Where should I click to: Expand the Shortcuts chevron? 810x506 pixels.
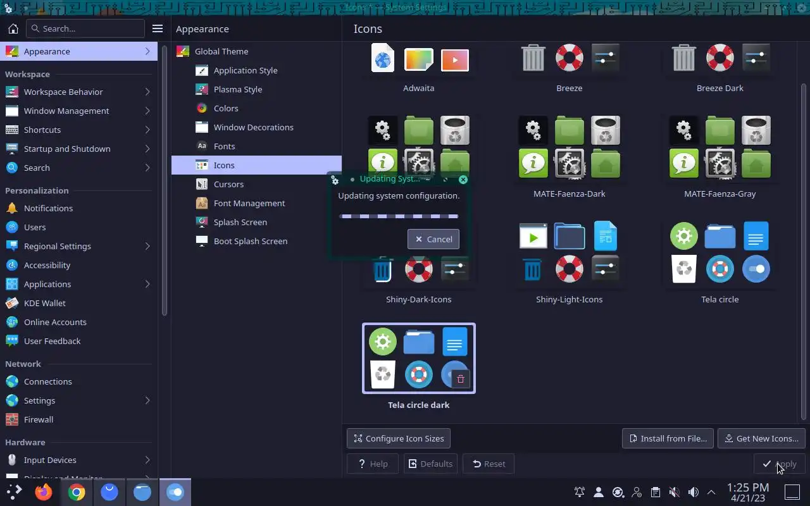pos(147,130)
